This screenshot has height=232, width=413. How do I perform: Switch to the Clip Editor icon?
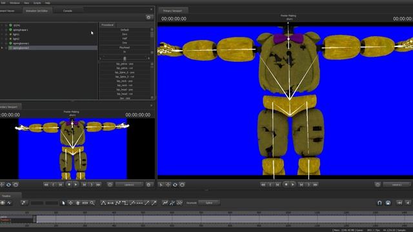[3, 203]
